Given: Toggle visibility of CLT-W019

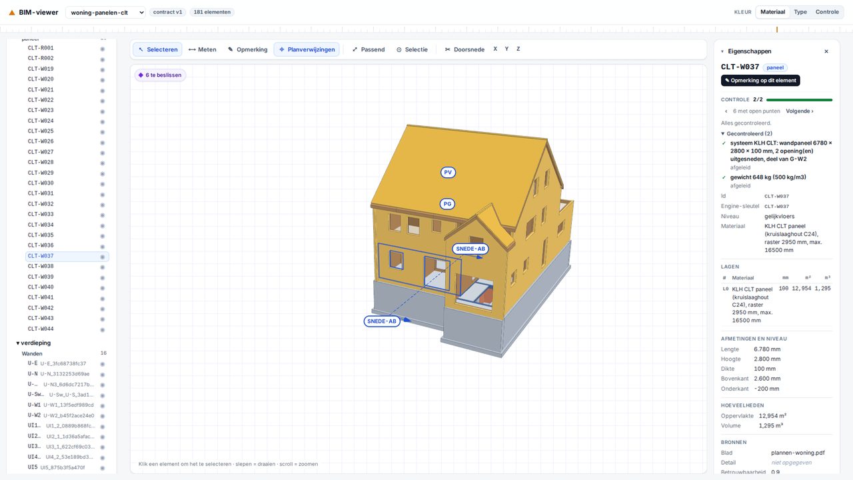Looking at the screenshot, I should pyautogui.click(x=103, y=69).
